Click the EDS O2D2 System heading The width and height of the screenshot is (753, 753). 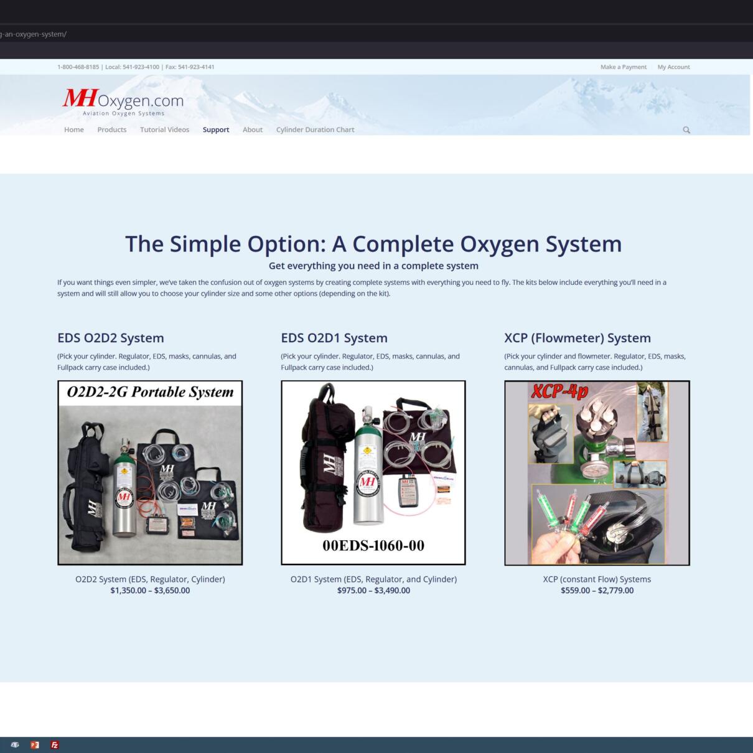111,338
